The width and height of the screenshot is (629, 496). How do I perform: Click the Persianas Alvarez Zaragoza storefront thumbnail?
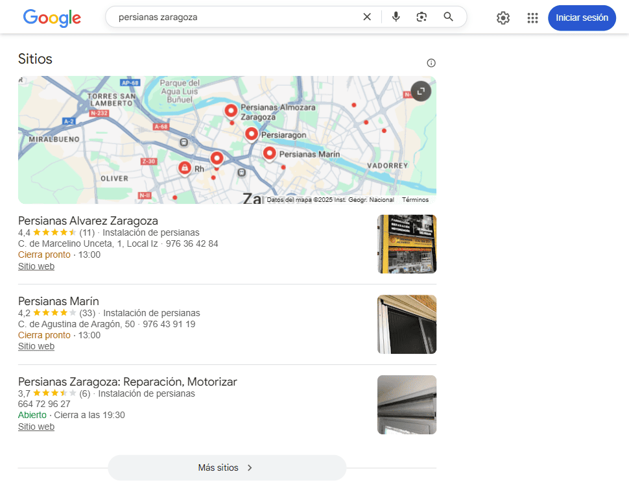(407, 244)
